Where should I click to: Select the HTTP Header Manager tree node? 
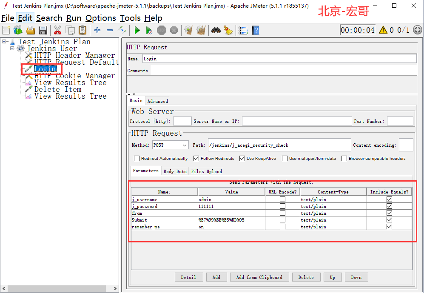tap(74, 55)
